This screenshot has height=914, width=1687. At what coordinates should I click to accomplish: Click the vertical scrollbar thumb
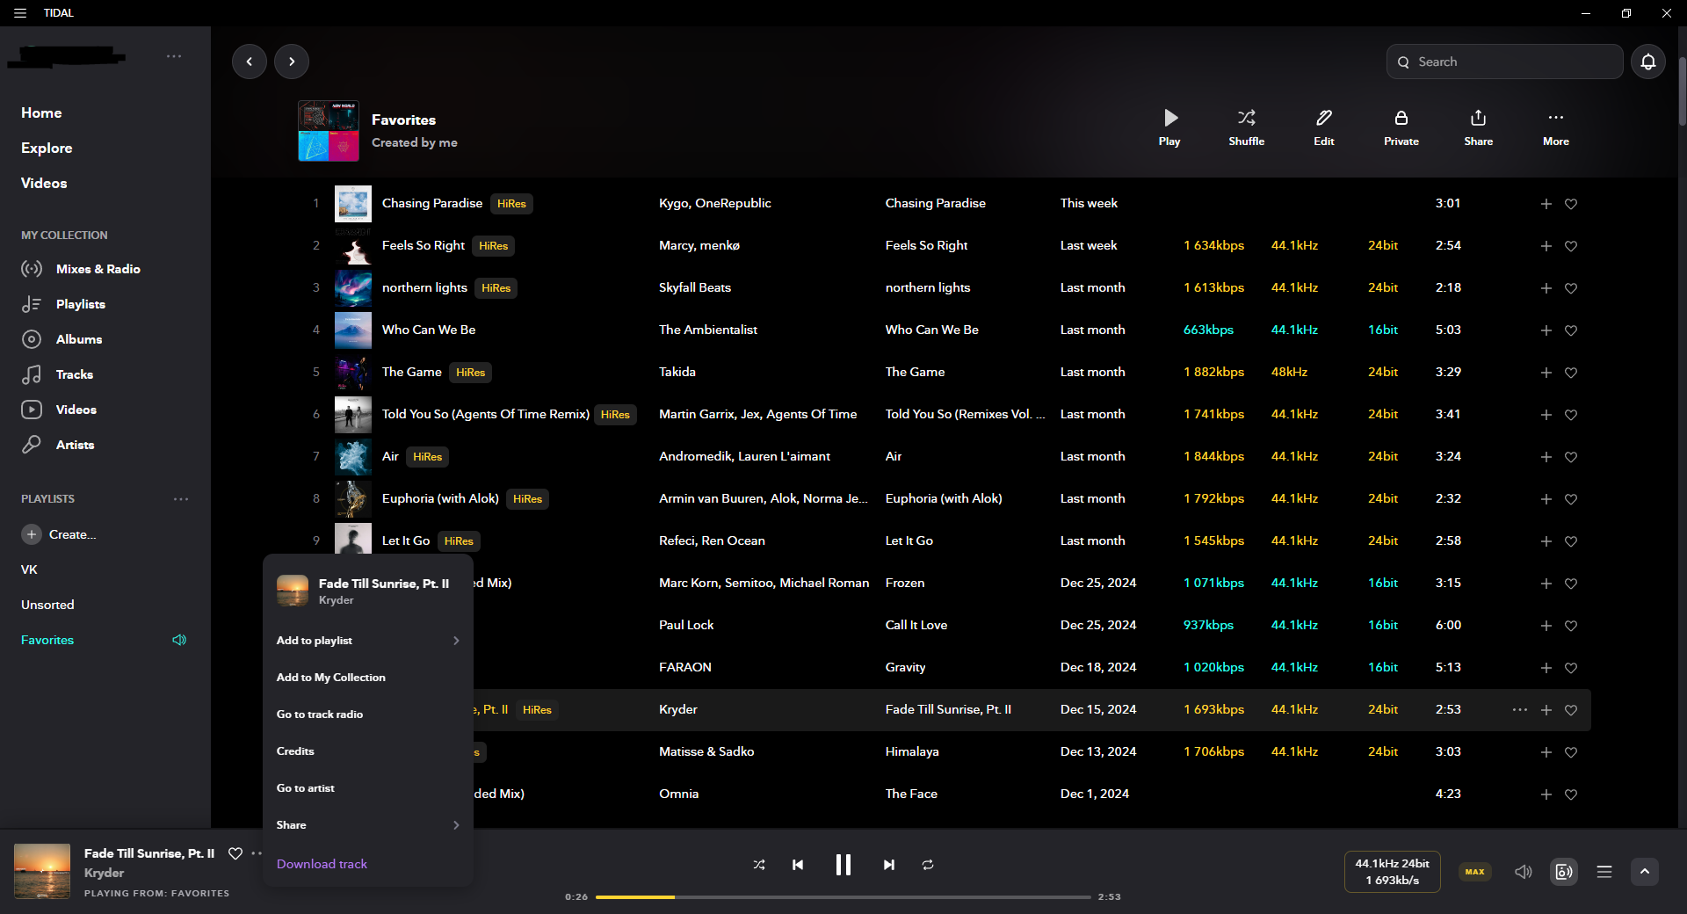click(1682, 92)
